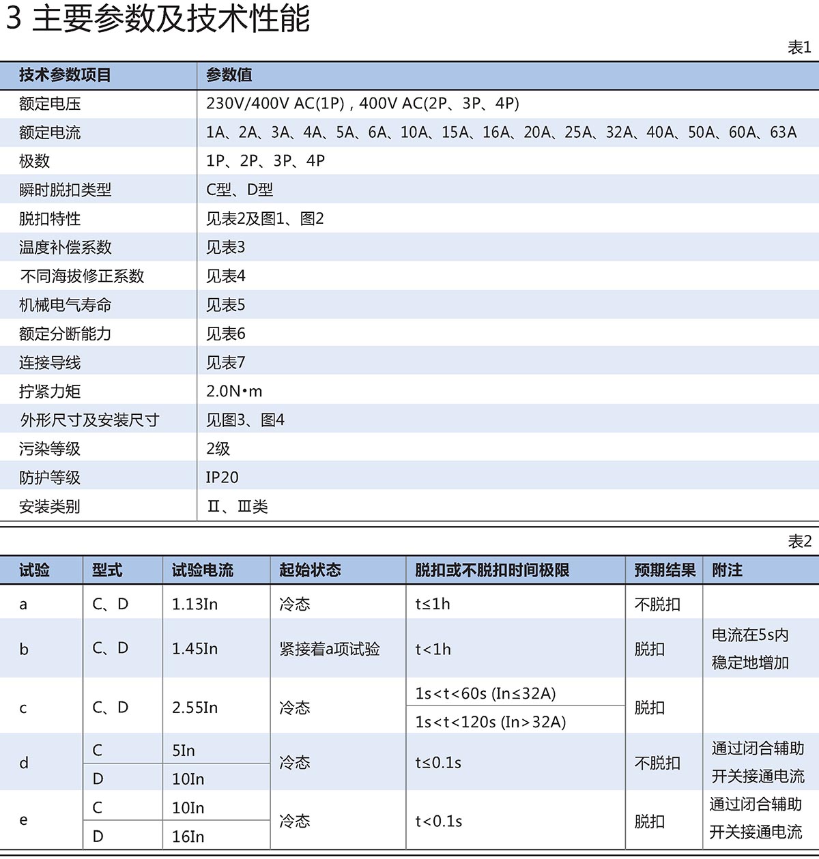The width and height of the screenshot is (819, 859).
Task: Click the IP20 protection rating value
Action: click(x=222, y=478)
